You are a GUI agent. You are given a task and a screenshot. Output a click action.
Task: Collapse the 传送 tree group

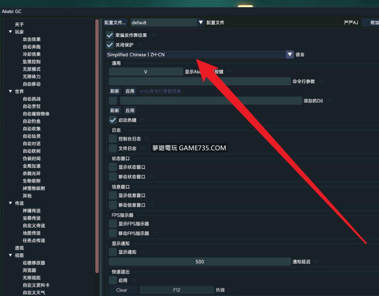tap(10, 203)
